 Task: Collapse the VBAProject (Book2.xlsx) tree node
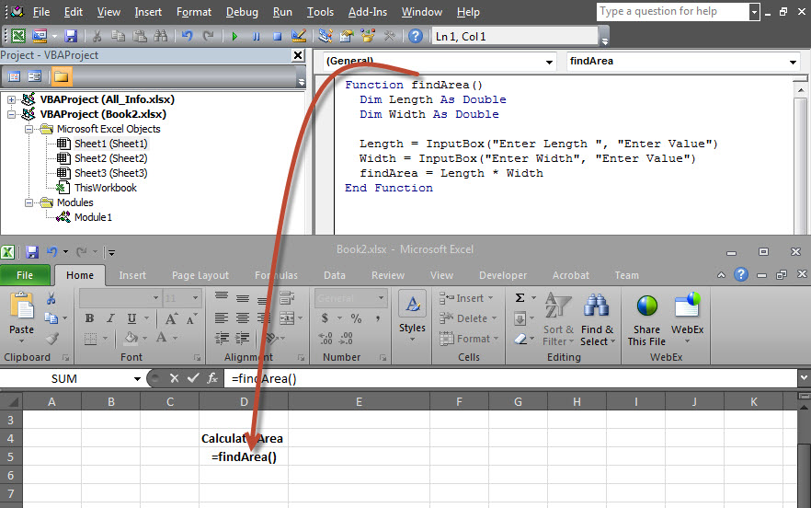pyautogui.click(x=11, y=114)
